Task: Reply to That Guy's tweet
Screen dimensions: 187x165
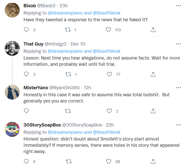Action: (26, 74)
